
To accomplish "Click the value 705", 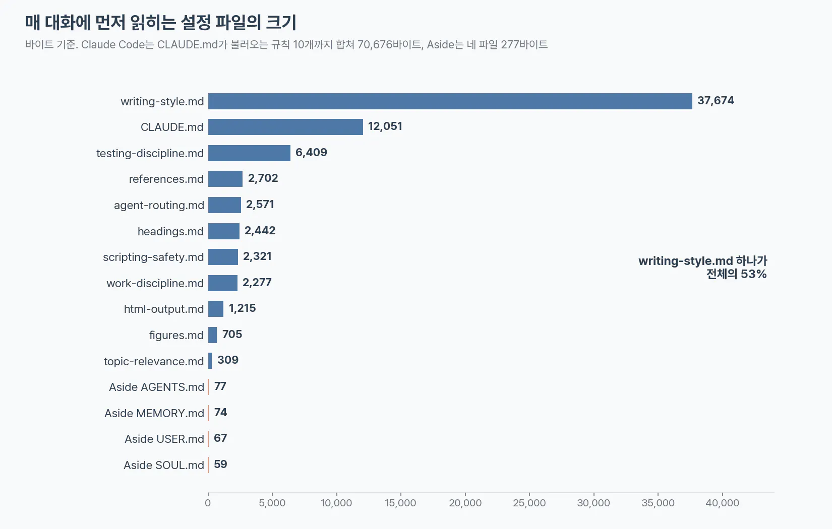I will click(232, 334).
